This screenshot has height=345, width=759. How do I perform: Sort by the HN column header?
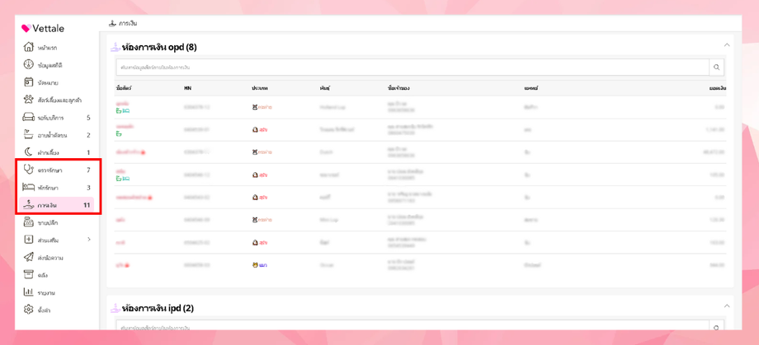[188, 89]
